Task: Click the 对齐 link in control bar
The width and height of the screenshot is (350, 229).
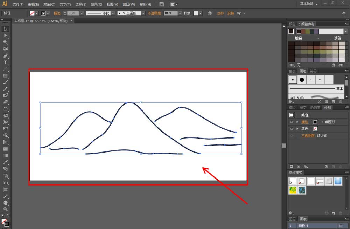Action: (x=220, y=13)
